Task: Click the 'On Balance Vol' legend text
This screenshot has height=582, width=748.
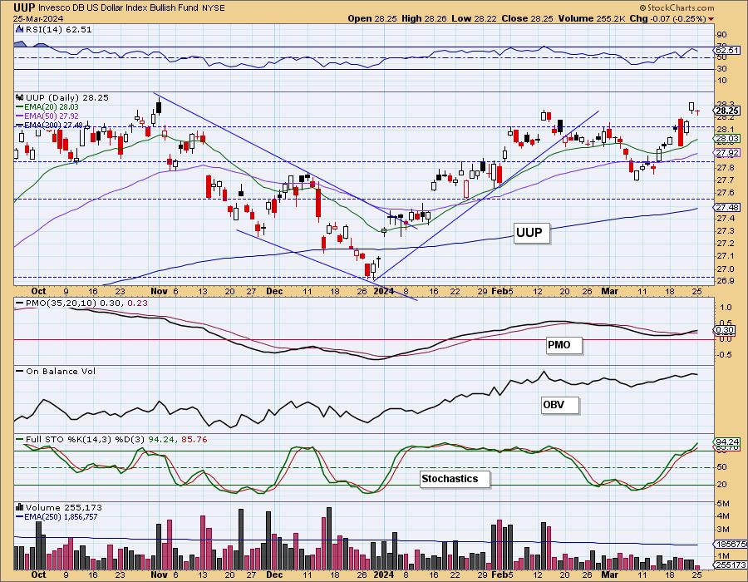Action: (x=61, y=371)
